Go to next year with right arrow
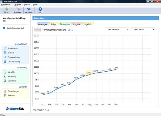The width and height of the screenshot is (161, 116). pos(39,30)
